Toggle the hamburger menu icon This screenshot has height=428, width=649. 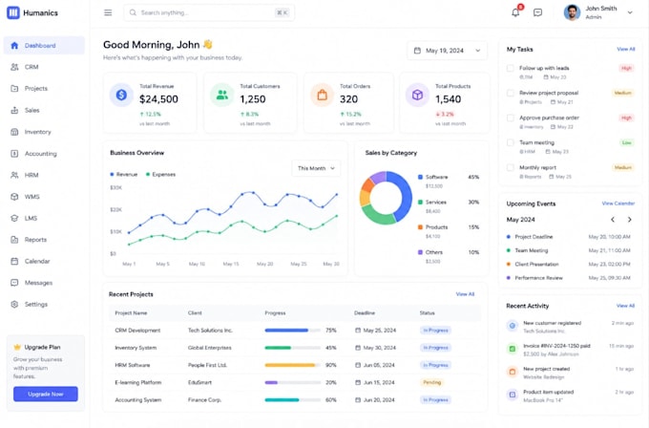108,12
